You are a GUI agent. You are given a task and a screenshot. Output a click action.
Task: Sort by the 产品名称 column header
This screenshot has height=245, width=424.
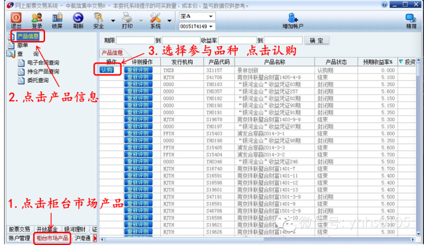coord(274,62)
